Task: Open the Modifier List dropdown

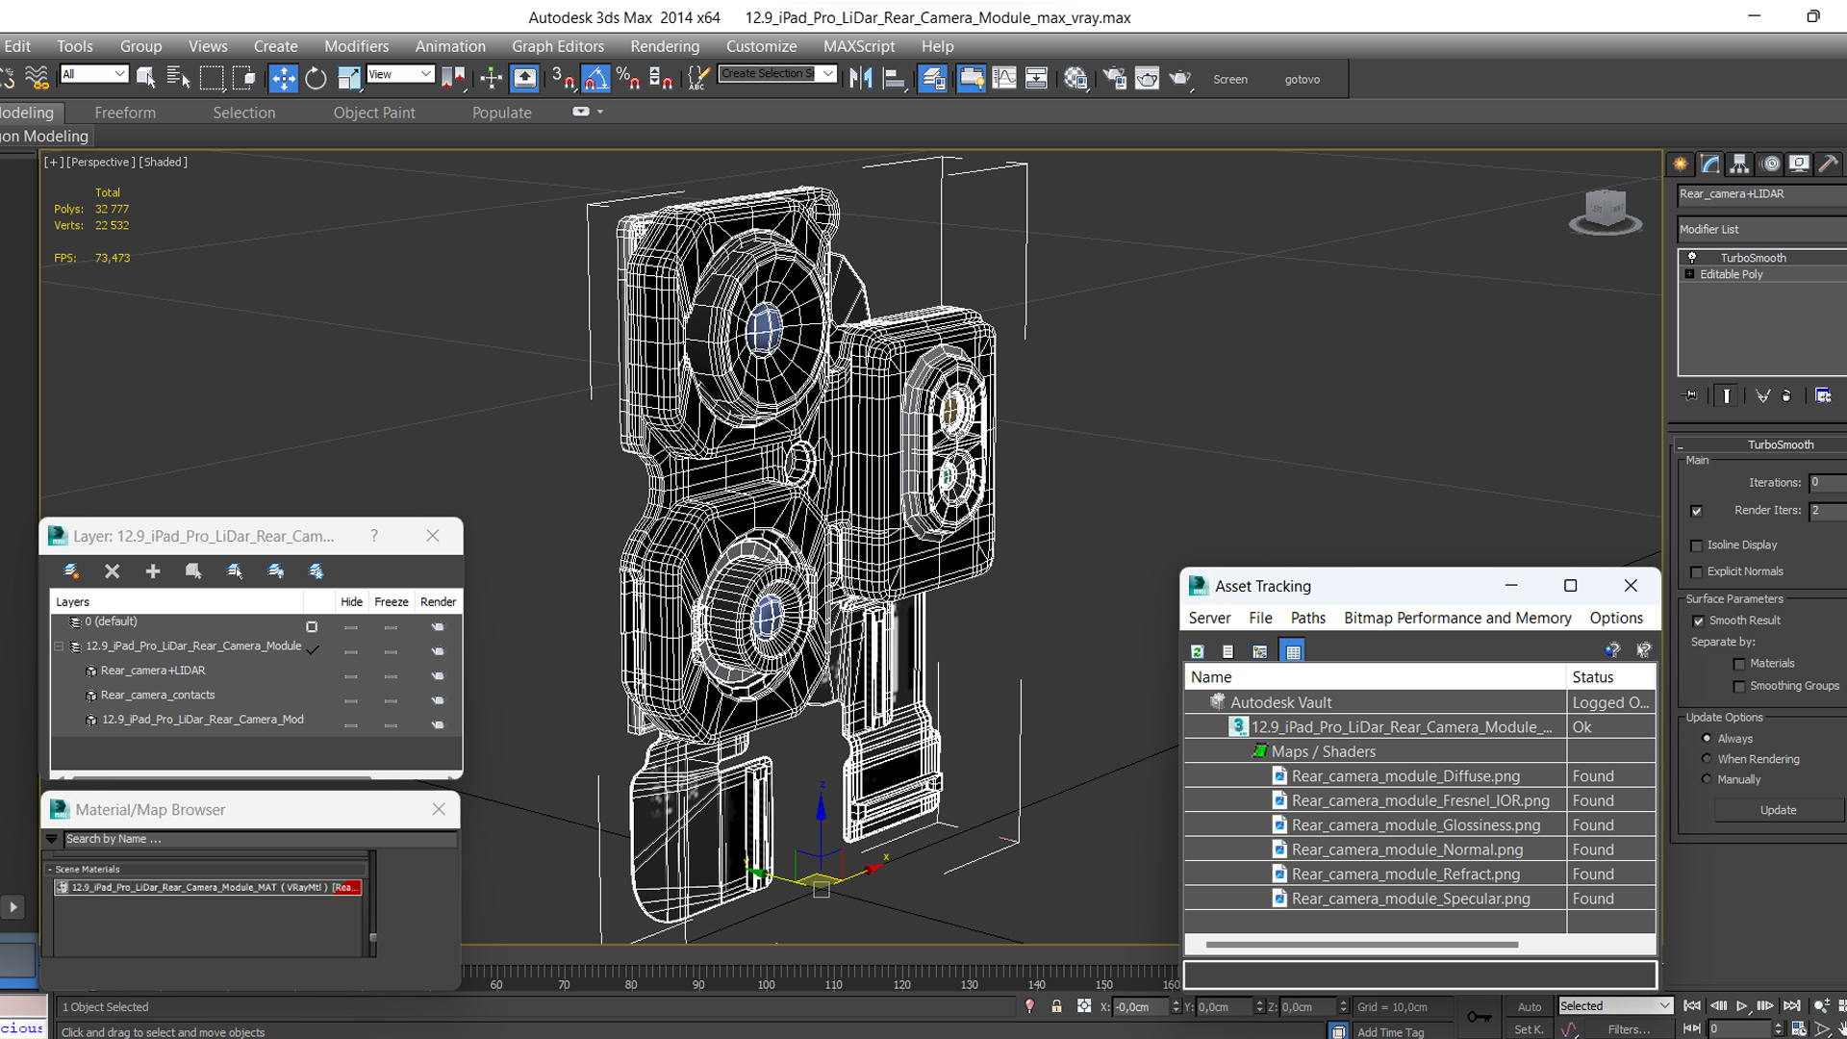Action: click(1760, 229)
